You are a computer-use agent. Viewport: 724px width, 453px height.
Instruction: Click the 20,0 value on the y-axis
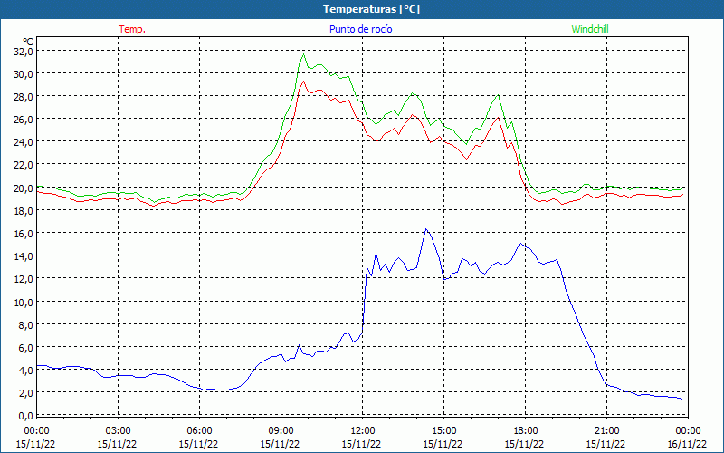point(24,188)
